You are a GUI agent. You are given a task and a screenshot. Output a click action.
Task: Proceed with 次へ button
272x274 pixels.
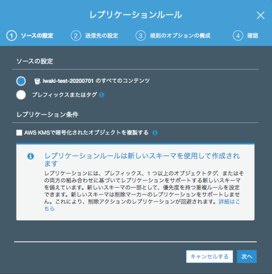(x=247, y=256)
